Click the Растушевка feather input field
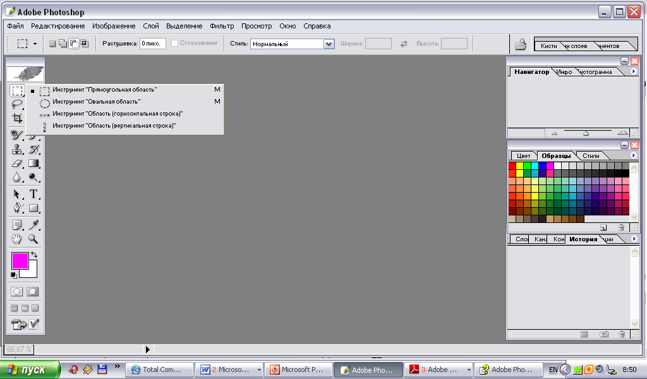This screenshot has height=379, width=647. [x=153, y=44]
